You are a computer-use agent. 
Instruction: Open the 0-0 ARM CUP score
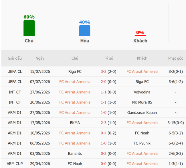pyautogui.click(x=104, y=164)
